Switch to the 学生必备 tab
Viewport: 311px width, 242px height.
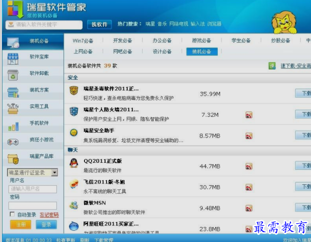point(241,41)
